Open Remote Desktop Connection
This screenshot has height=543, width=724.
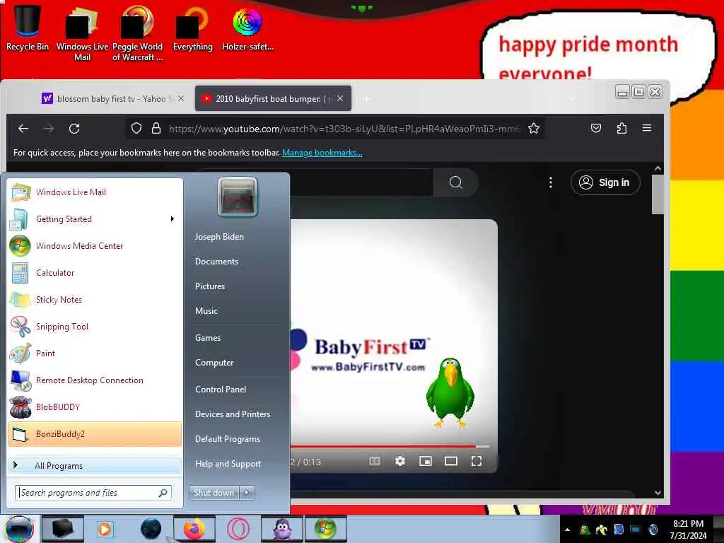point(95,380)
